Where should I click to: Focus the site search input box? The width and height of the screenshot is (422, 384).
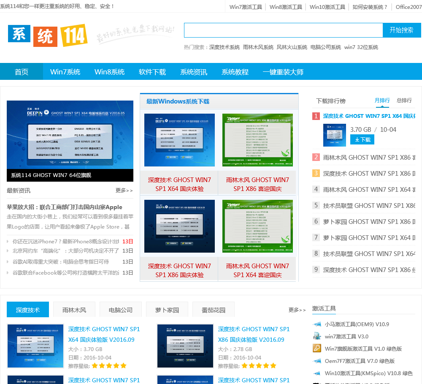284,30
